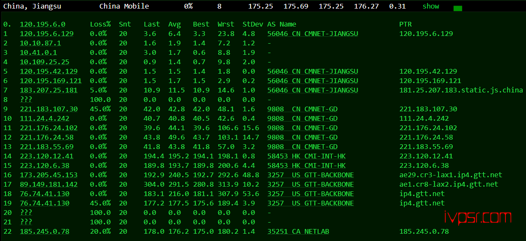Viewport: 526px width, 241px height.
Task: Open IP link 120.195.6.0
Action: tap(42, 24)
